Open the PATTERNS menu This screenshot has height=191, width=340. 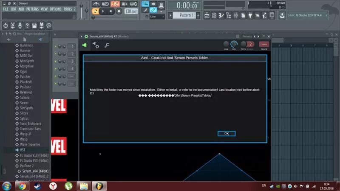click(x=33, y=9)
